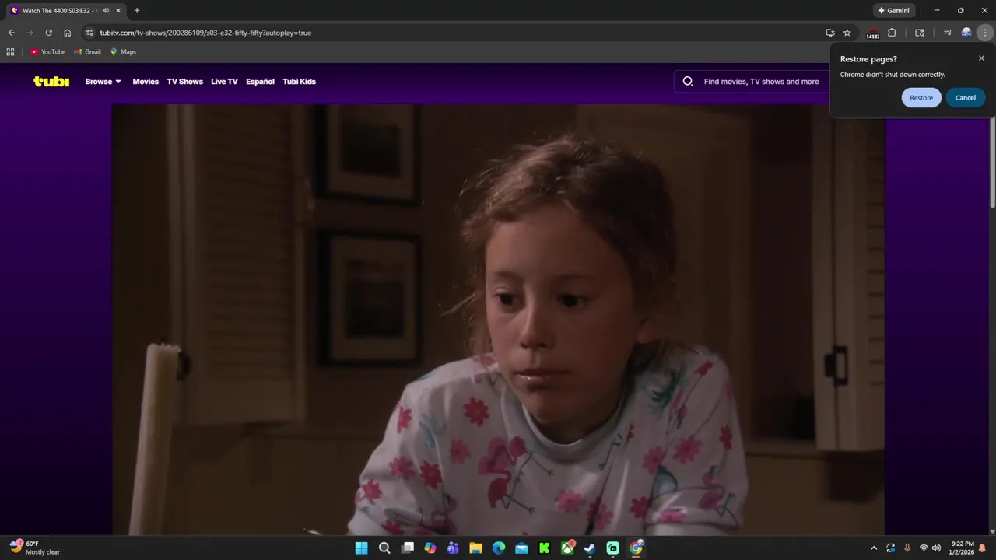Click the microphone tray icon
Image resolution: width=996 pixels, height=560 pixels.
[x=907, y=548]
